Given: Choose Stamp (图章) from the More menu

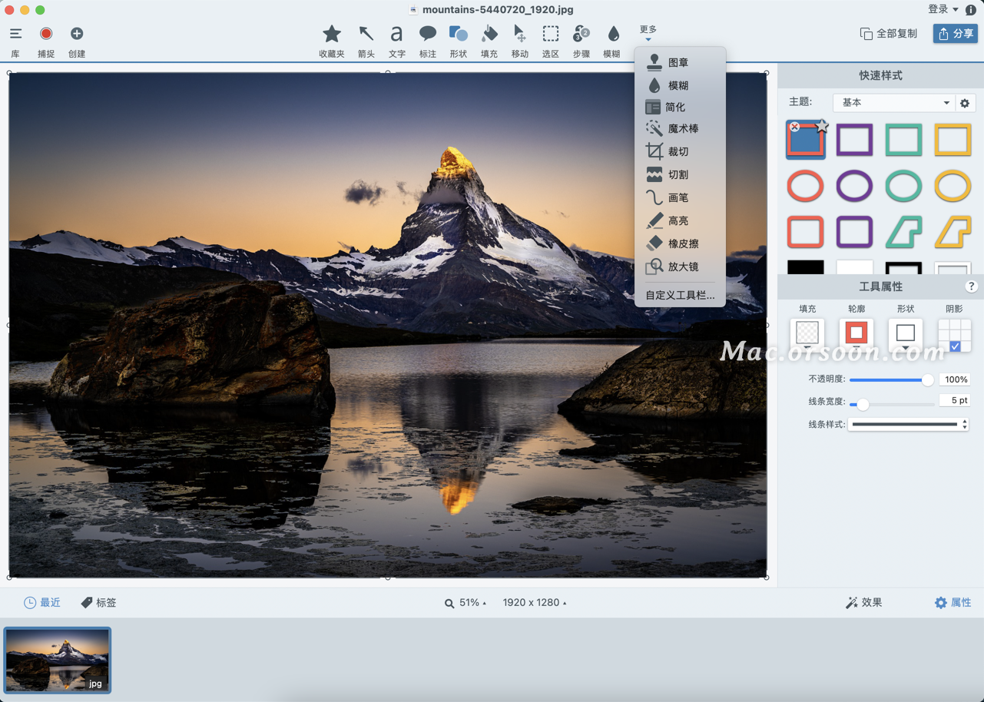Looking at the screenshot, I should (x=680, y=62).
